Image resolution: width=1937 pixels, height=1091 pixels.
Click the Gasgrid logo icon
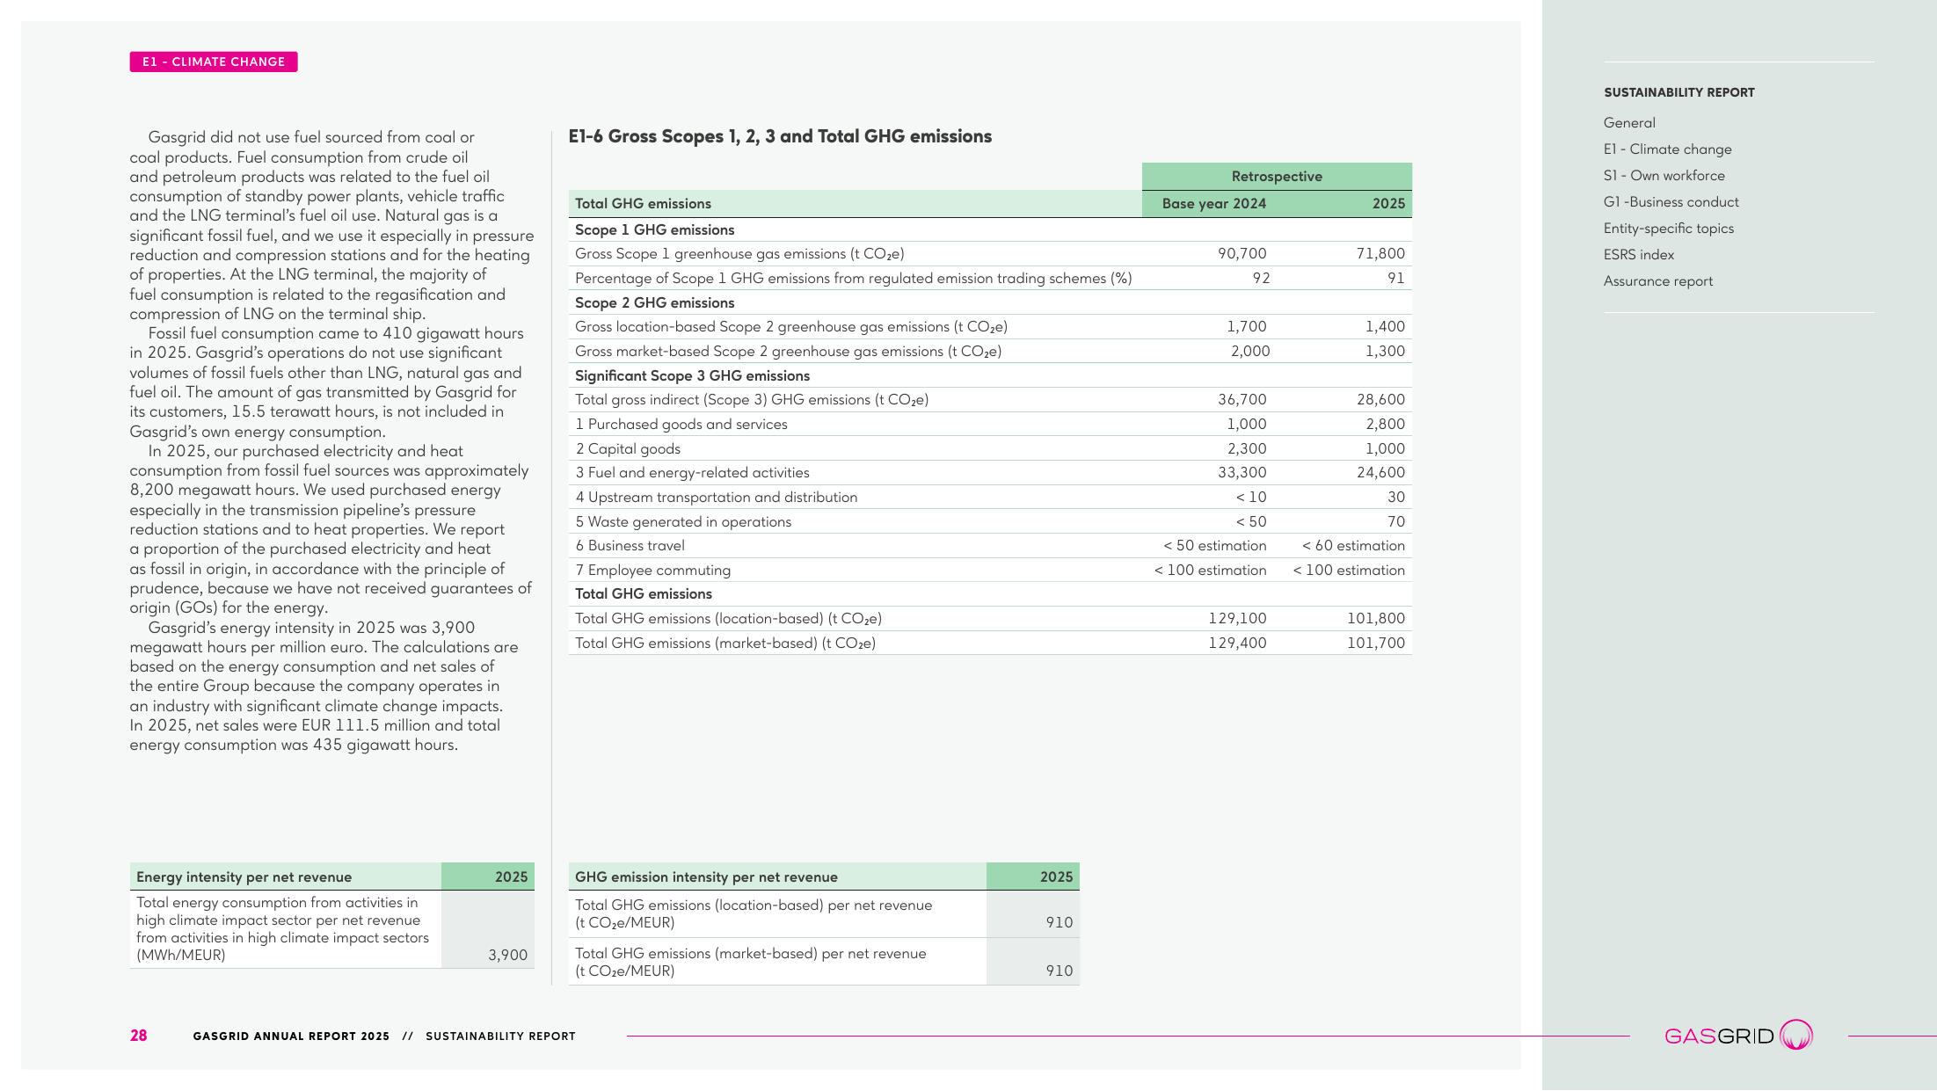[x=1796, y=1035]
